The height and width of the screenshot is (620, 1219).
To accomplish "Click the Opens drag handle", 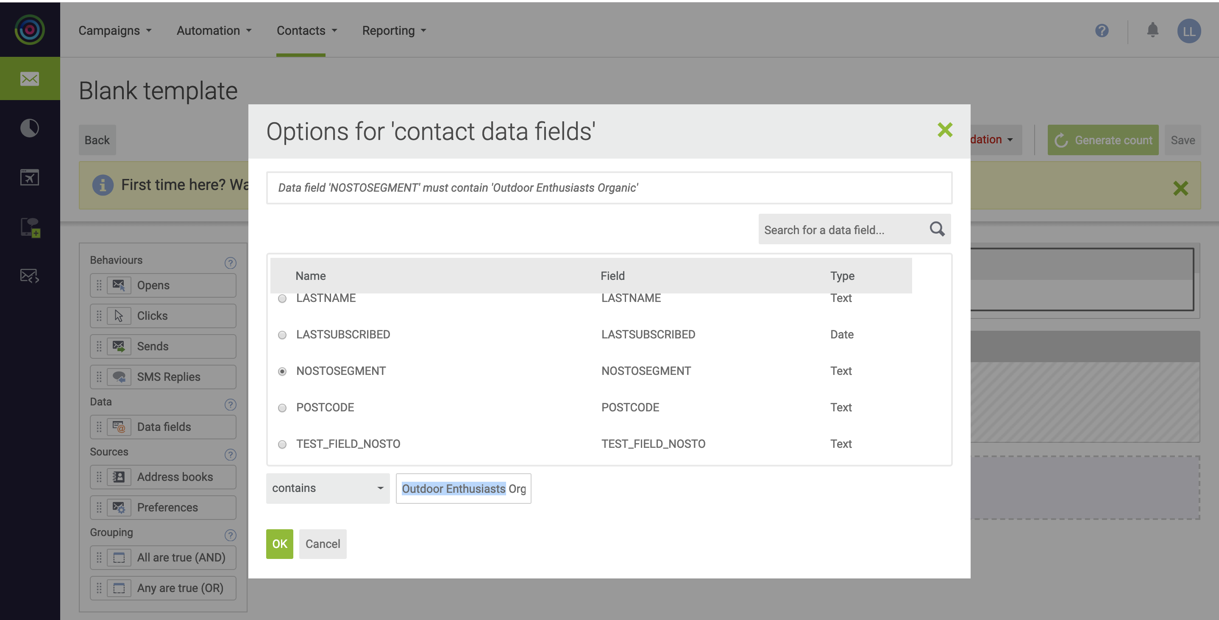I will coord(99,285).
